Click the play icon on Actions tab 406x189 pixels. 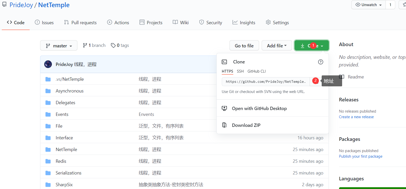coord(110,22)
